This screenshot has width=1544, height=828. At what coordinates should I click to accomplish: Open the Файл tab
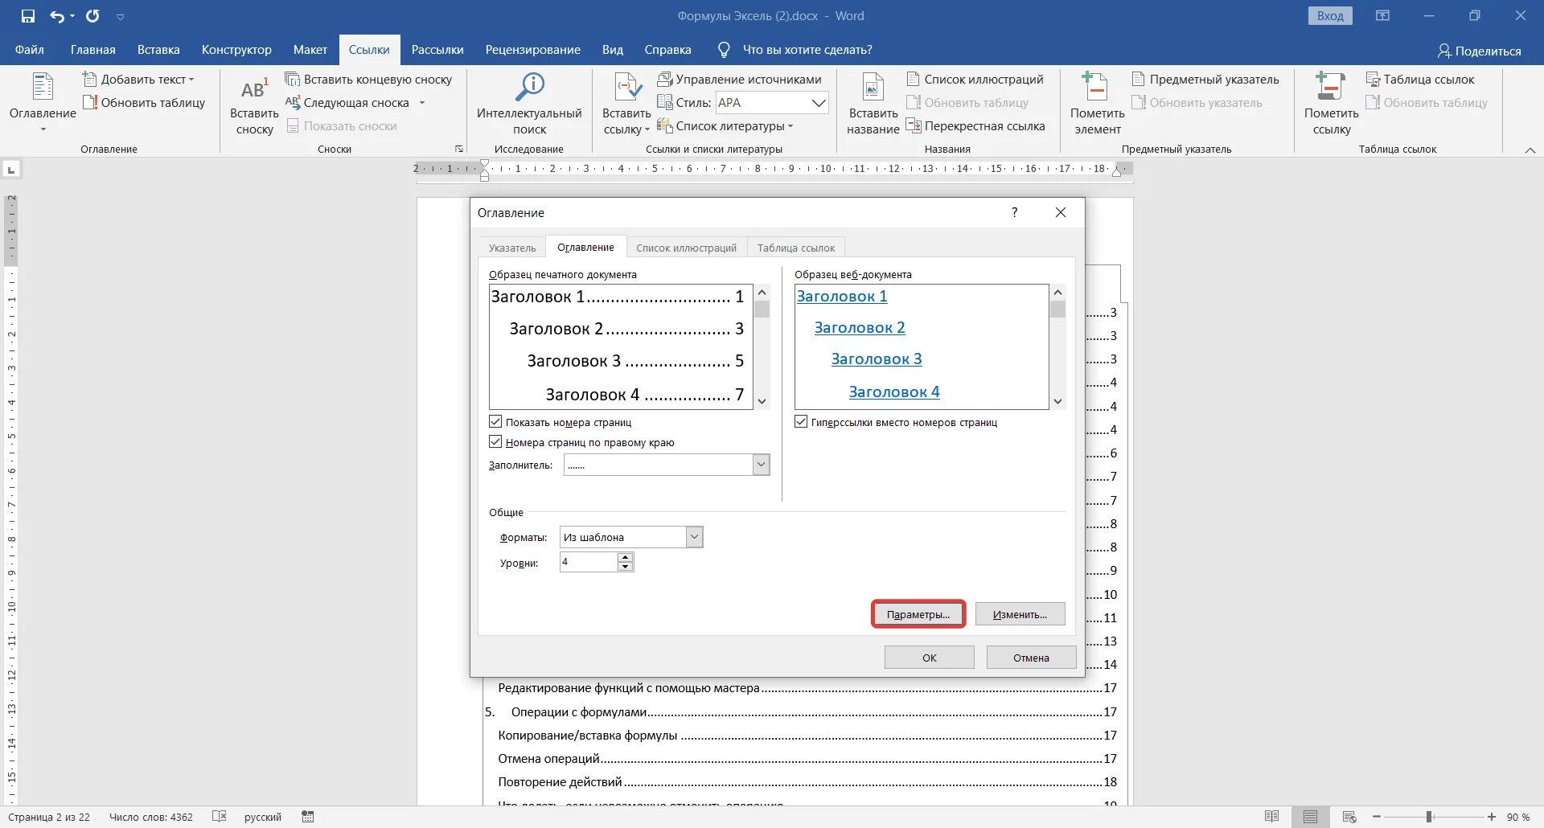(x=30, y=50)
